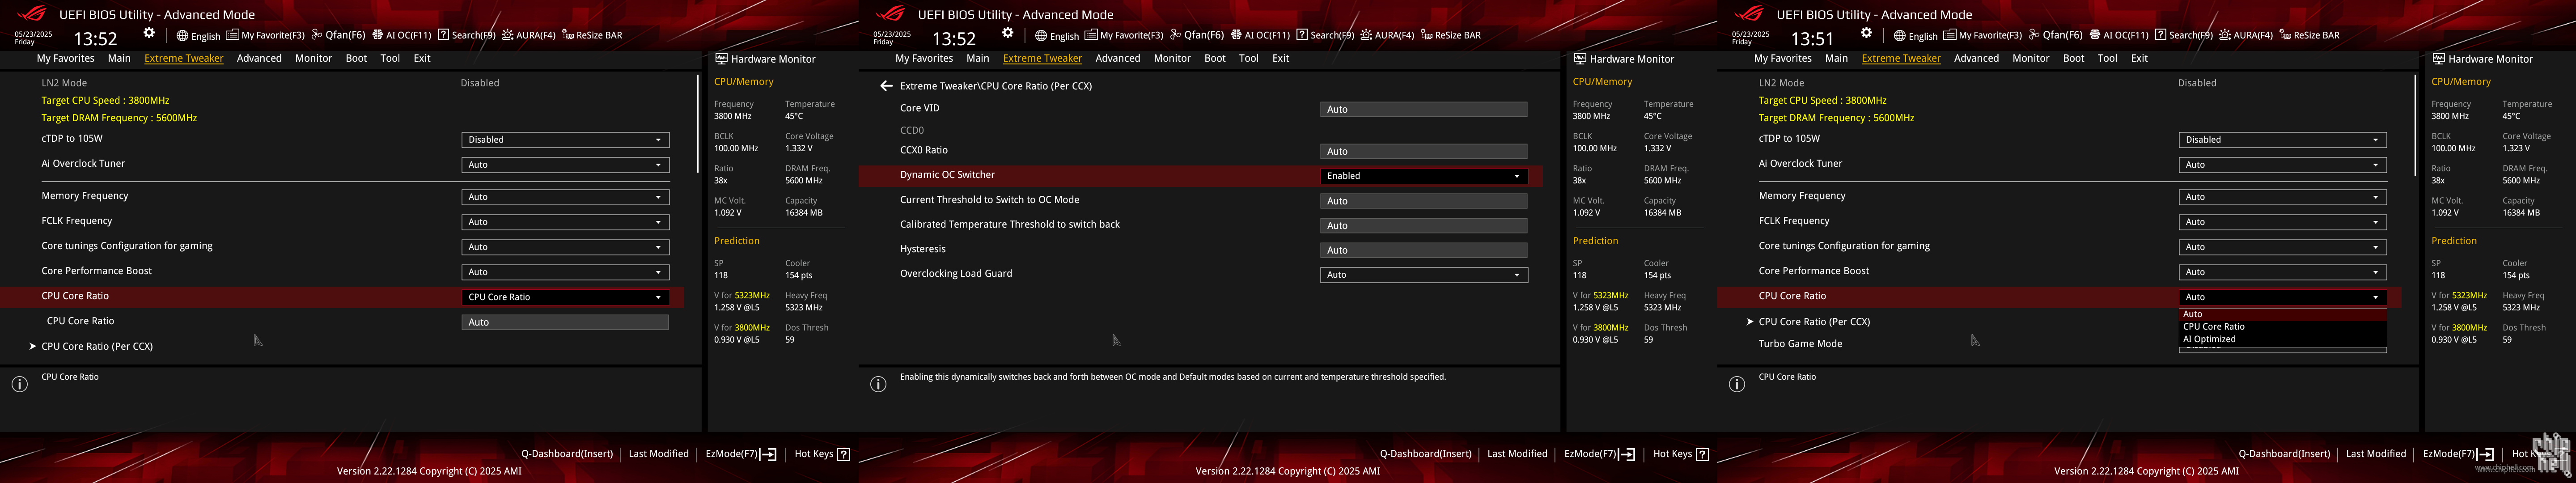The height and width of the screenshot is (483, 2576).
Task: Click info icon beside Dynamic OC Switcher description
Action: tap(878, 384)
